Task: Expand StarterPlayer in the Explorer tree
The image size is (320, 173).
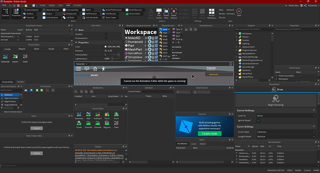Action: pyautogui.click(x=237, y=77)
